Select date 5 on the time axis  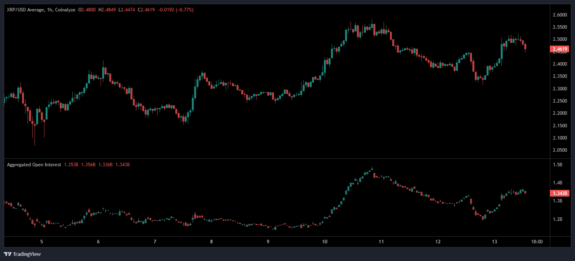point(41,242)
